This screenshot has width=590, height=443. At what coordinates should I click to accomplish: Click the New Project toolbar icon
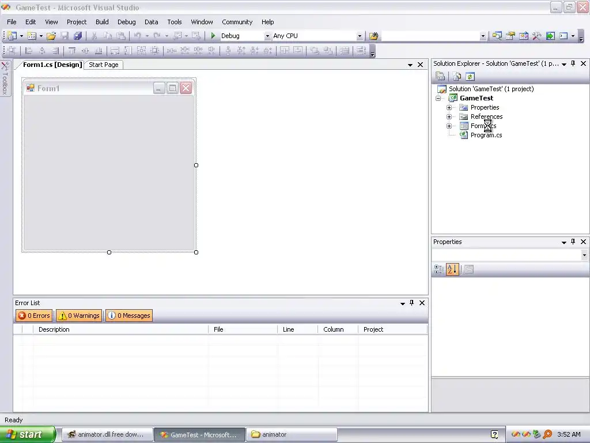click(12, 36)
